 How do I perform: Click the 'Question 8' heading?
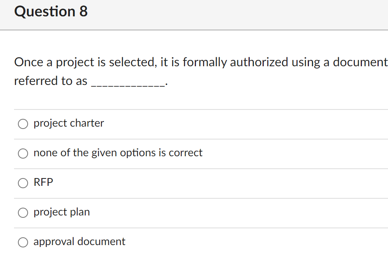50,11
